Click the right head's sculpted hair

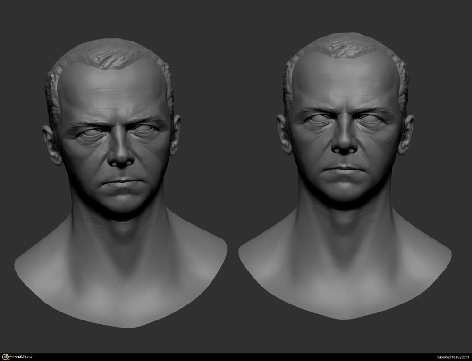point(345,47)
